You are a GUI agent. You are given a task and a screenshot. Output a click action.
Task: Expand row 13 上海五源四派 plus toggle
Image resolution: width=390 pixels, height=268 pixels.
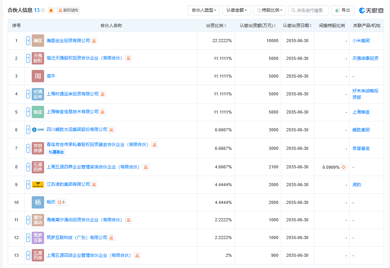coord(28,255)
